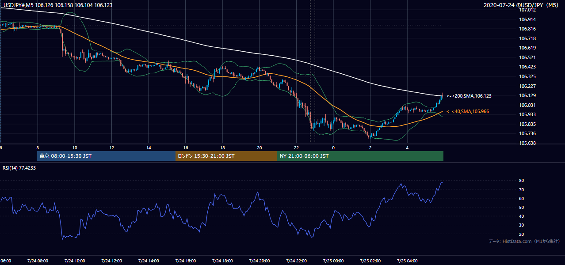Click the hour 0 tick under price chart

click(333, 148)
